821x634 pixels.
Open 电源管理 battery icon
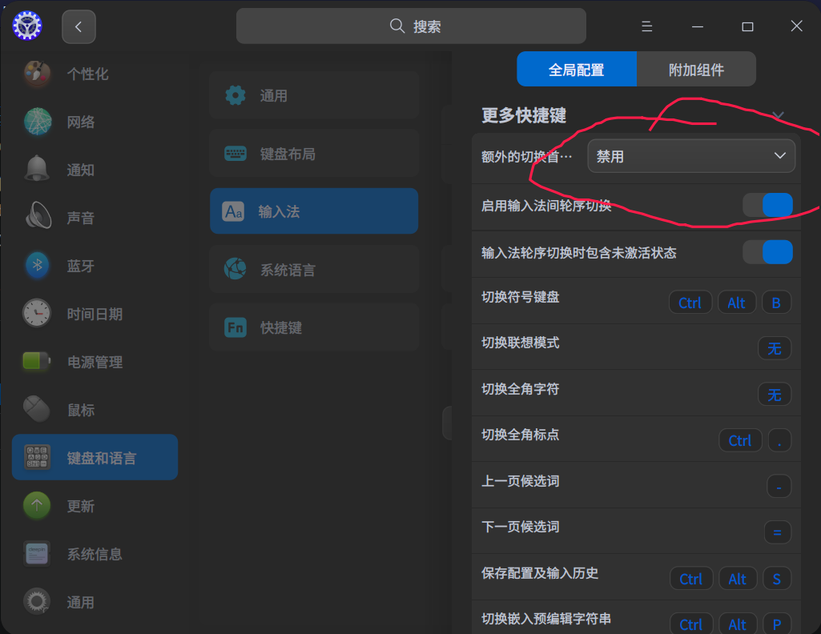click(35, 361)
